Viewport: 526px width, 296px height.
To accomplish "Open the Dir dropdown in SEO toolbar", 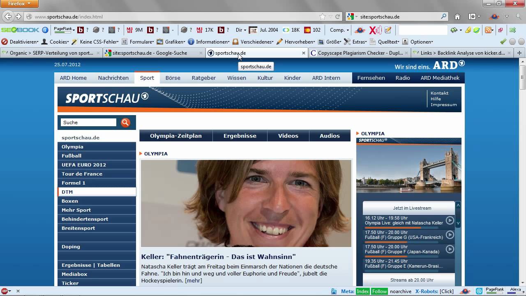I will click(x=241, y=30).
